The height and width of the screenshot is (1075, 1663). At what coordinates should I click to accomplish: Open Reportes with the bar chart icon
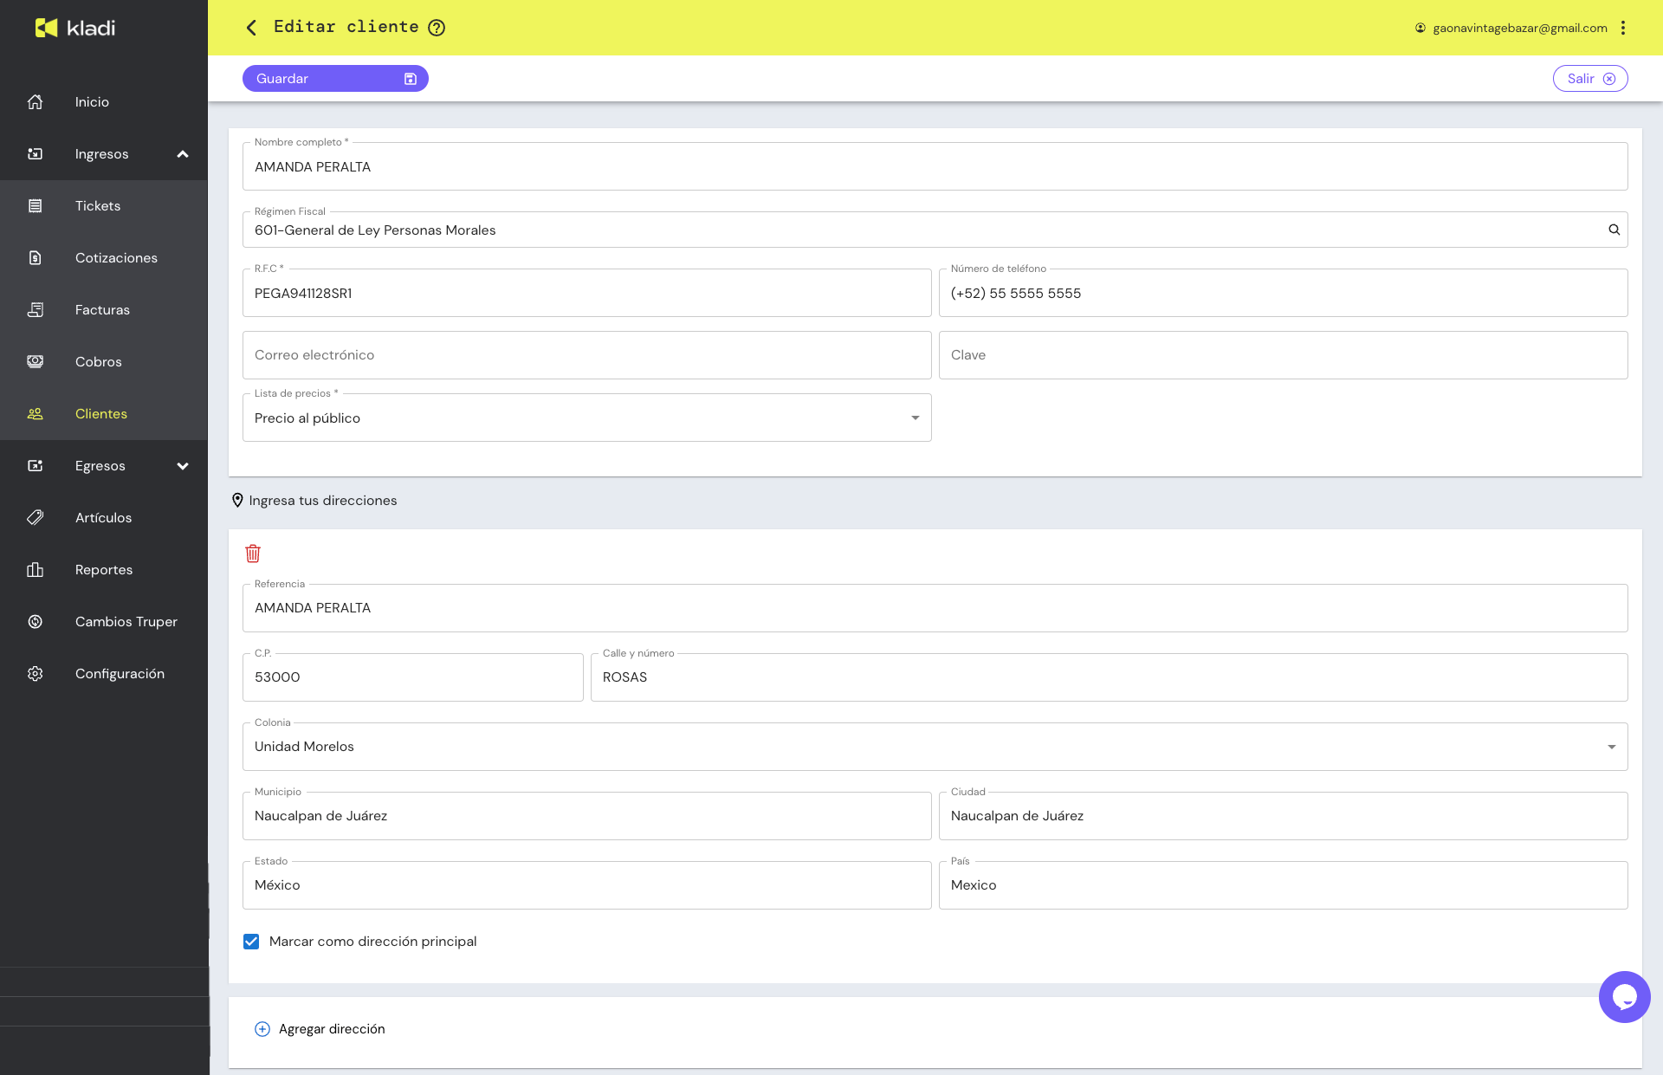(35, 569)
